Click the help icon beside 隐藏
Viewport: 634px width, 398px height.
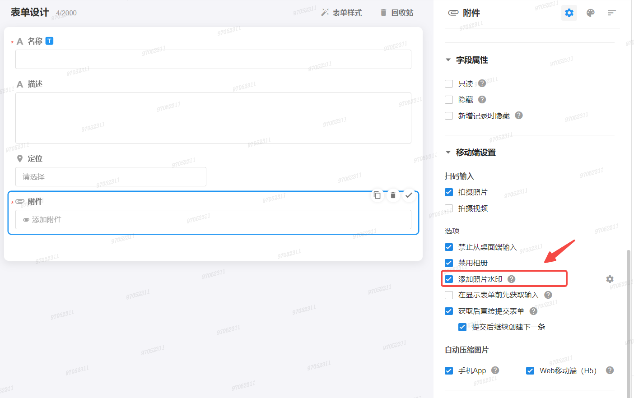pos(481,99)
